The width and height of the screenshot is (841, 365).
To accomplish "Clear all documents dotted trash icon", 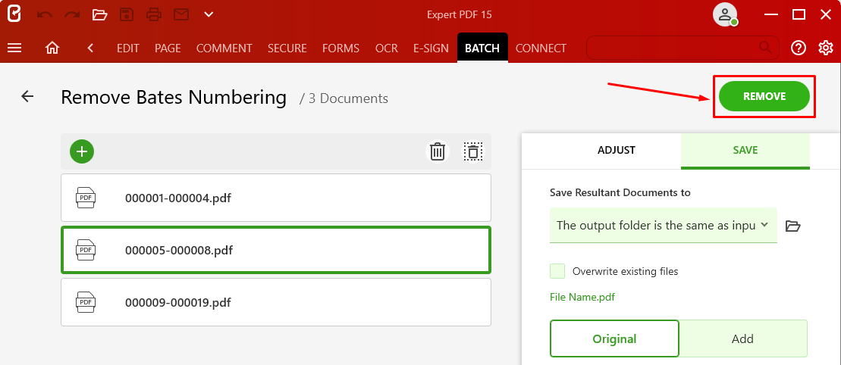I will click(473, 151).
